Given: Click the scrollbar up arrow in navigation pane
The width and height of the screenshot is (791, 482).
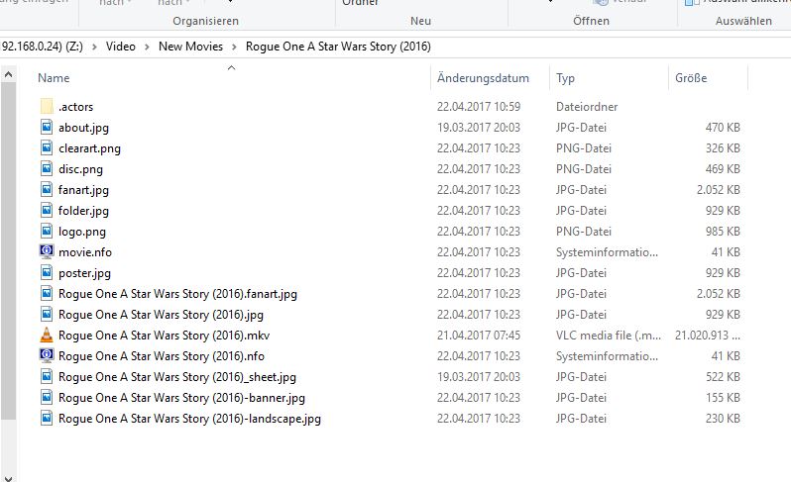Looking at the screenshot, I should pos(8,75).
